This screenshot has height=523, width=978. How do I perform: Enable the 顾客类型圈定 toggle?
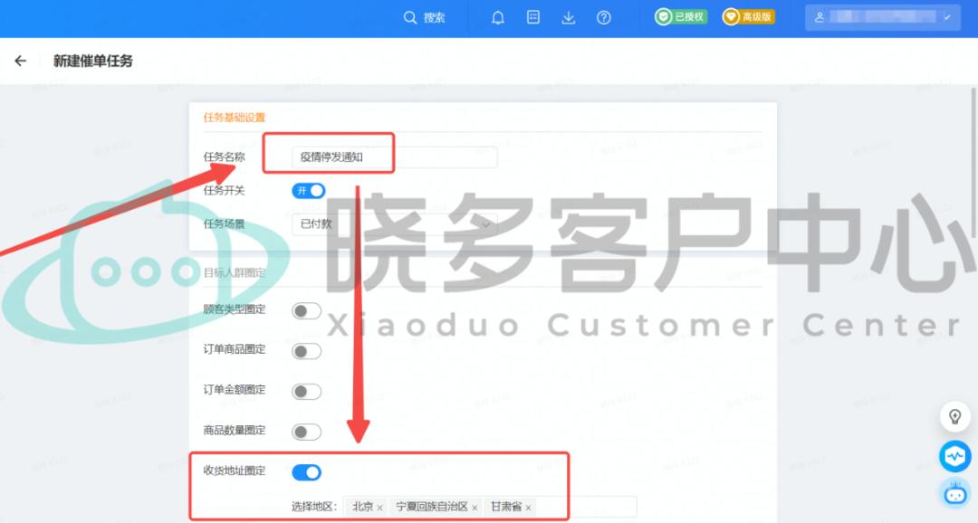[306, 309]
